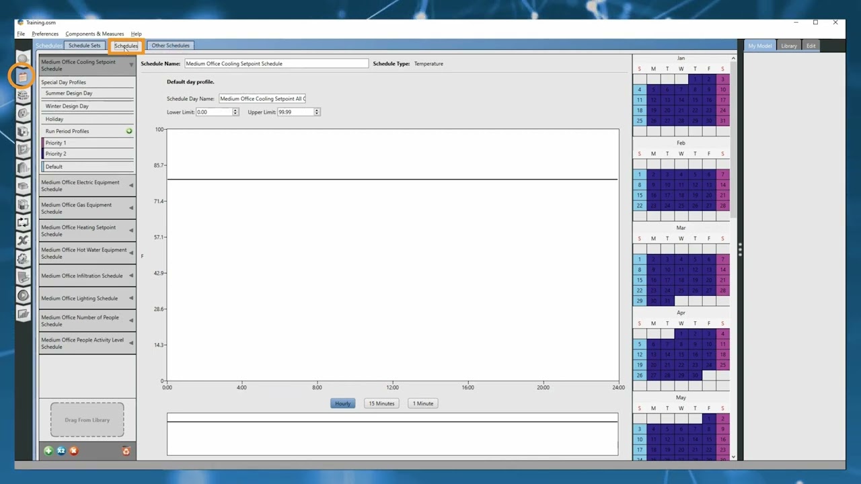The height and width of the screenshot is (484, 861).
Task: Open the Preferences menu
Action: [45, 34]
